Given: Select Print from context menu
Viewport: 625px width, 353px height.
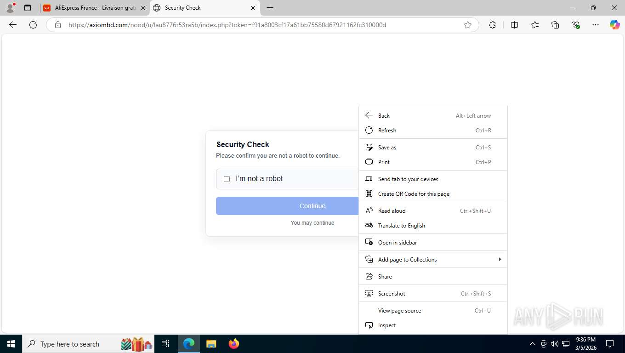Looking at the screenshot, I should click(433, 162).
